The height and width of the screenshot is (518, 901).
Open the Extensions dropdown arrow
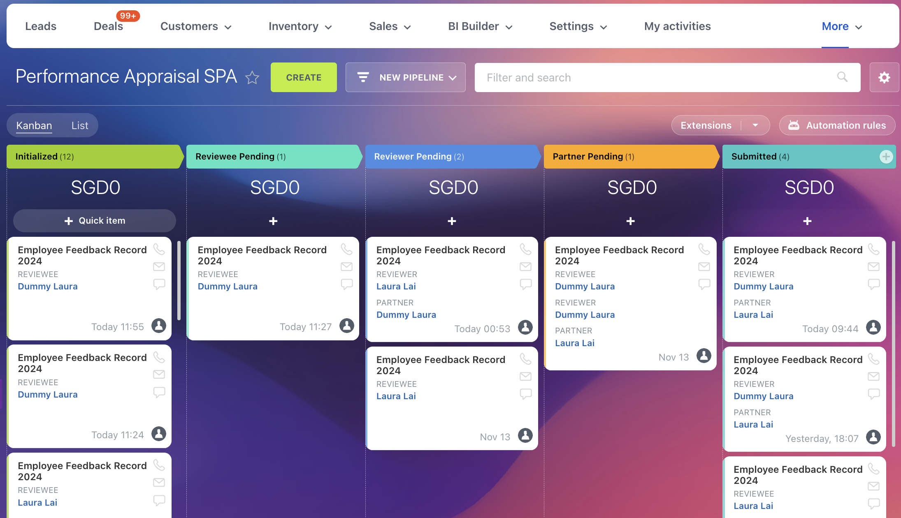[x=755, y=125]
